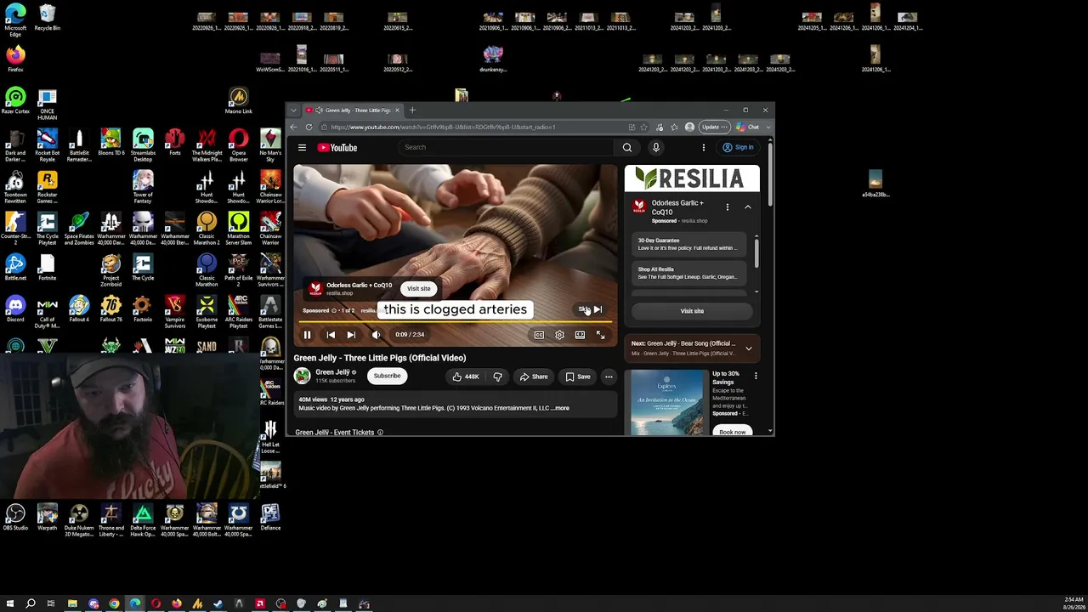Viewport: 1088px width, 612px height.
Task: Click the browser address bar URL
Action: (443, 127)
